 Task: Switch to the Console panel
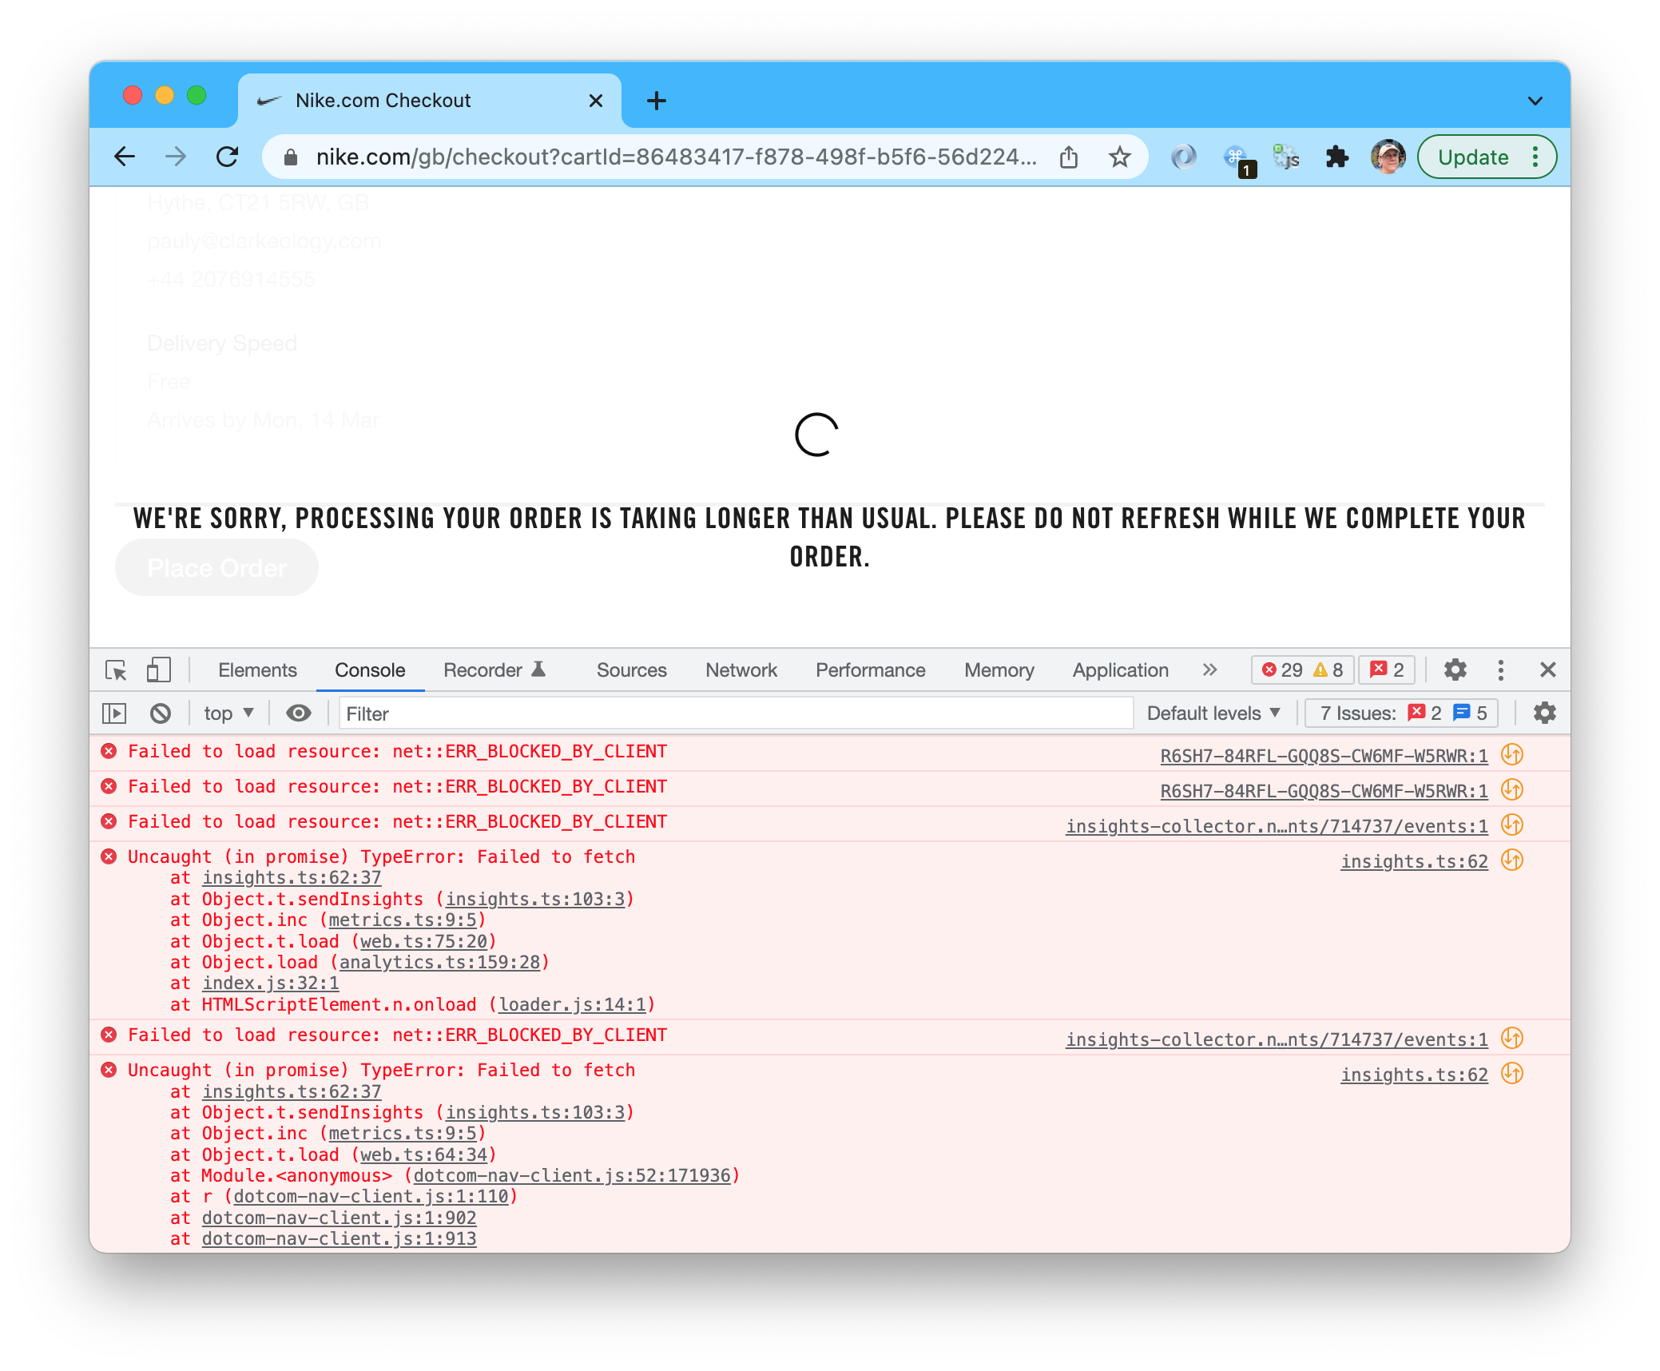(x=370, y=670)
